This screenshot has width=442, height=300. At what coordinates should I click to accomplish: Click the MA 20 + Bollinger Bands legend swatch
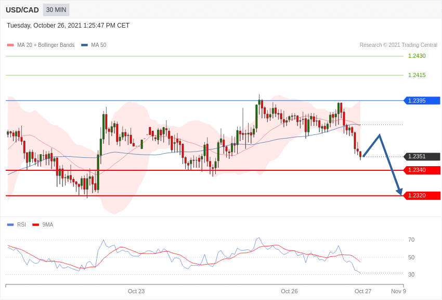pyautogui.click(x=10, y=45)
